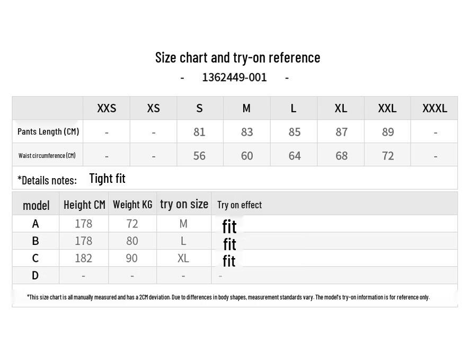Click the Height CM column header
Viewport: 470px width, 353px height.
(x=85, y=205)
